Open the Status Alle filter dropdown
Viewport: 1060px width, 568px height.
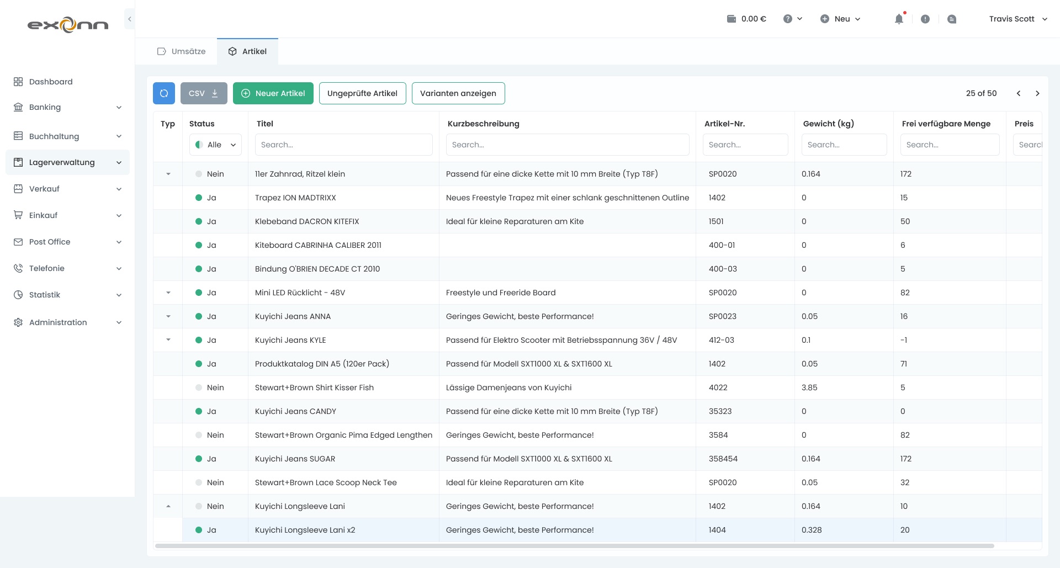tap(216, 145)
